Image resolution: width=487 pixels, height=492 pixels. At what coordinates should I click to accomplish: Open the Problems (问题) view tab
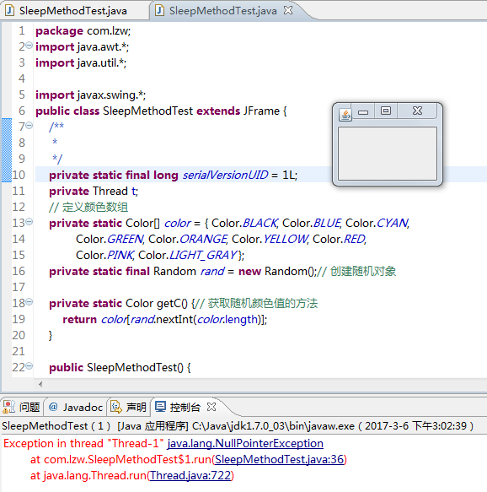pyautogui.click(x=22, y=408)
